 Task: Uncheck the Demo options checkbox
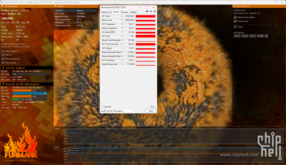3,51
